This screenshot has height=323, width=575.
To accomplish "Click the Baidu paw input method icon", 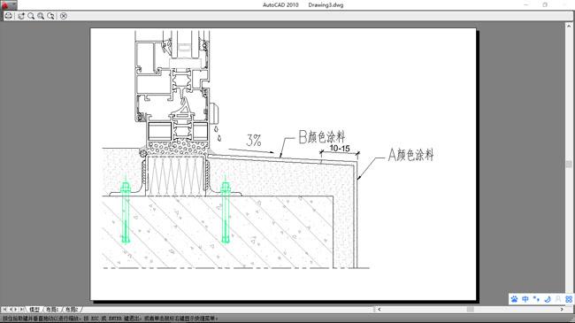I will click(514, 299).
